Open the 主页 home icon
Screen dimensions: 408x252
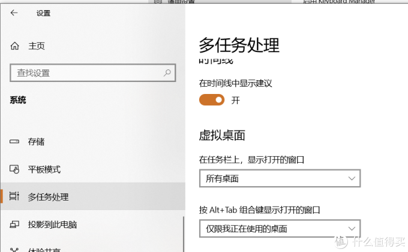[14, 46]
